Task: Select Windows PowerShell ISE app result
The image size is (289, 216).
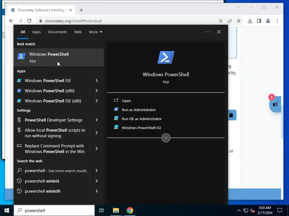Action: (x=48, y=81)
